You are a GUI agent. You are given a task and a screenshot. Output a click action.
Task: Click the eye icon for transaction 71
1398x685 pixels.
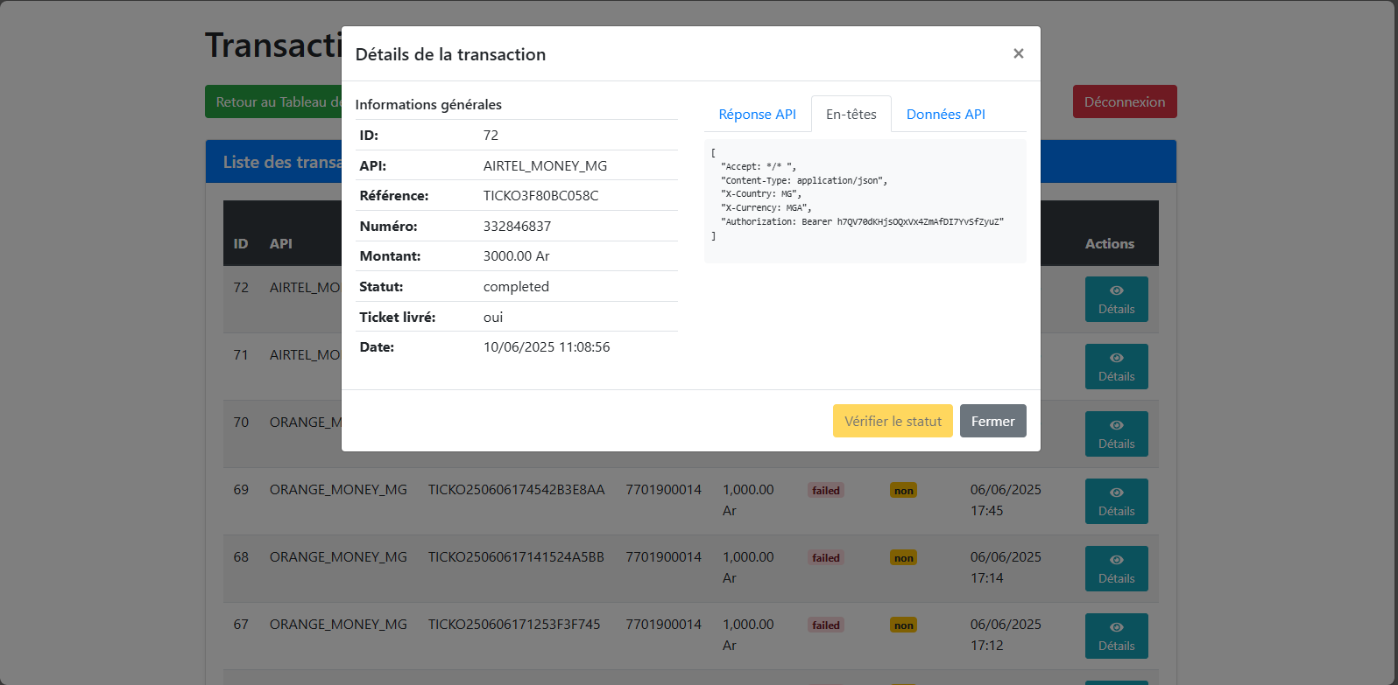pos(1116,358)
